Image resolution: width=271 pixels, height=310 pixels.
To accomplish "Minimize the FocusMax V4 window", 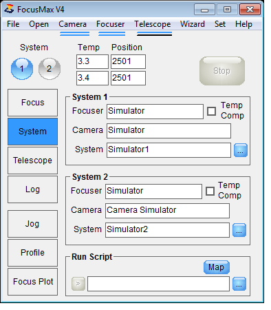I will tap(204, 10).
